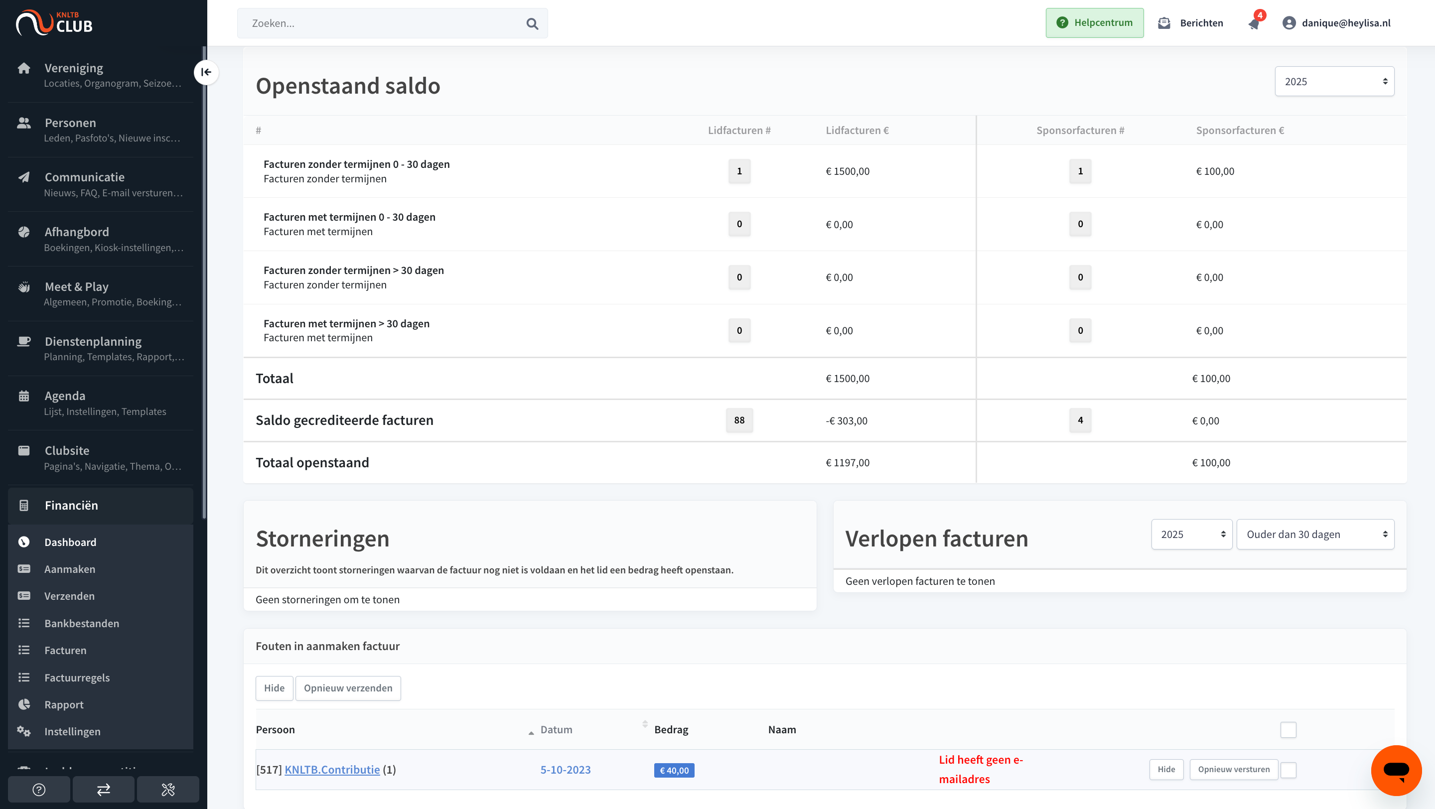
Task: Click the Lidfacturen count badge for zonder termijnen 0-30 dagen
Action: pyautogui.click(x=738, y=171)
